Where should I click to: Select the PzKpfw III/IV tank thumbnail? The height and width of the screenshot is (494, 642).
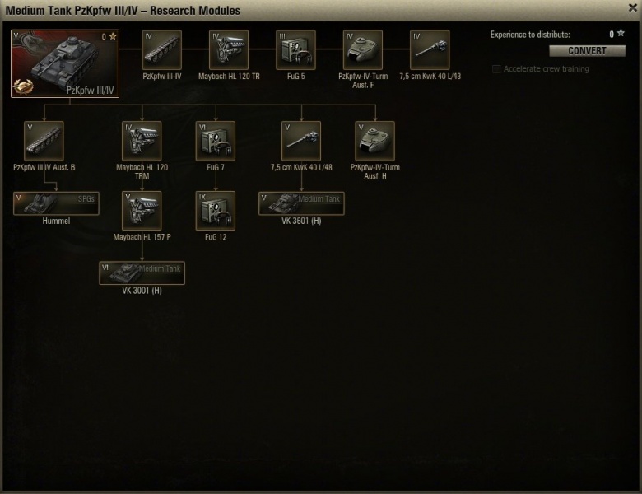tap(65, 63)
